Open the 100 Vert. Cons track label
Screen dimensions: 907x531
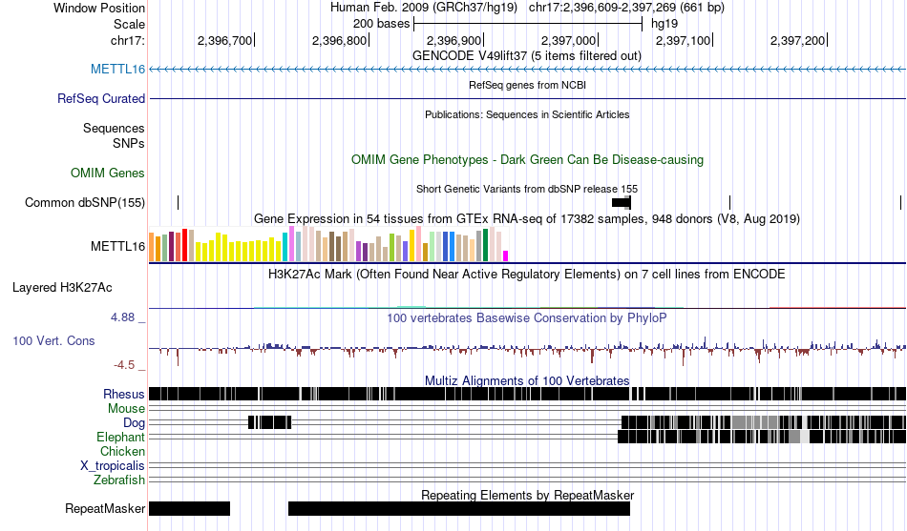tap(53, 341)
